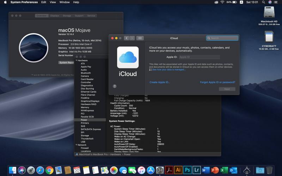Switch to Displays tab in About This Mac
Screen dimensions: 282x176
pyautogui.click(x=55, y=15)
